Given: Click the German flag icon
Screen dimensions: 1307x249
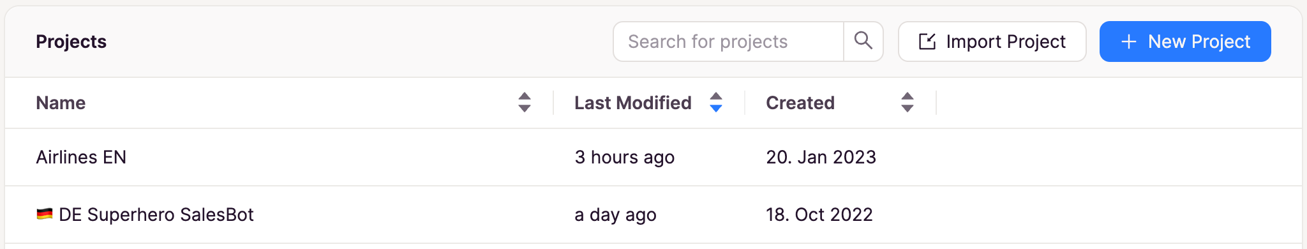Looking at the screenshot, I should click(45, 214).
